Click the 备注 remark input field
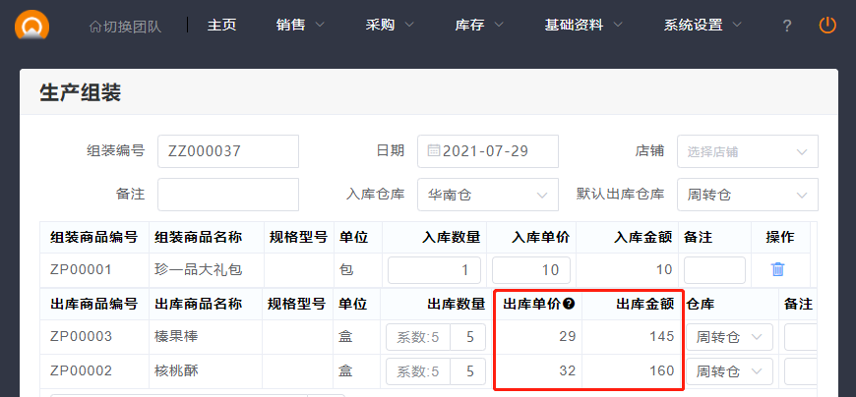Viewport: 856px width, 397px height. 227,195
